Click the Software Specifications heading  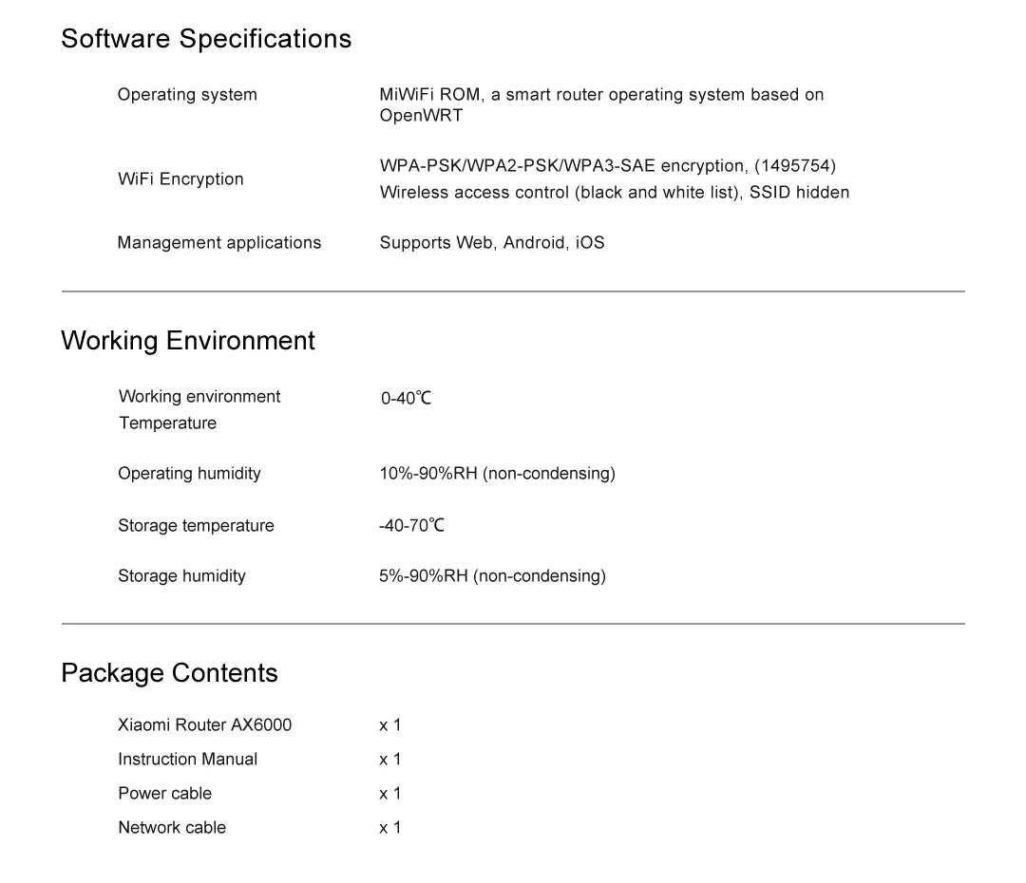pyautogui.click(x=206, y=39)
